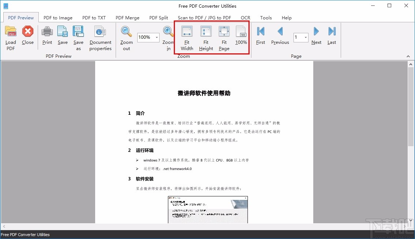415x239 pixels.
Task: Go to the Previous page
Action: [280, 36]
